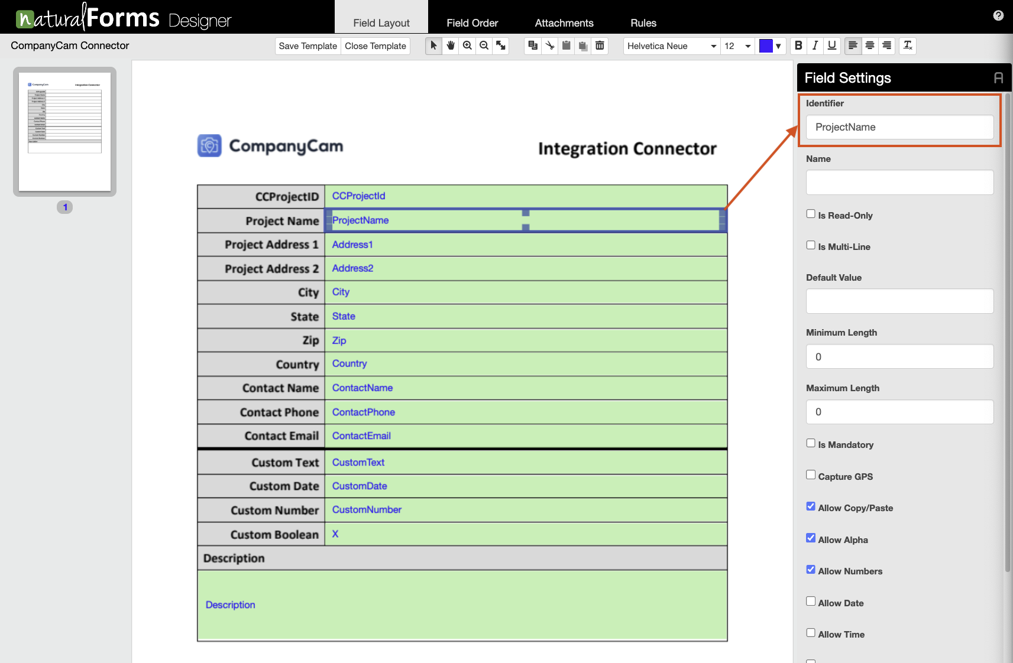
Task: Open the font size 12 dropdown
Action: coord(737,45)
